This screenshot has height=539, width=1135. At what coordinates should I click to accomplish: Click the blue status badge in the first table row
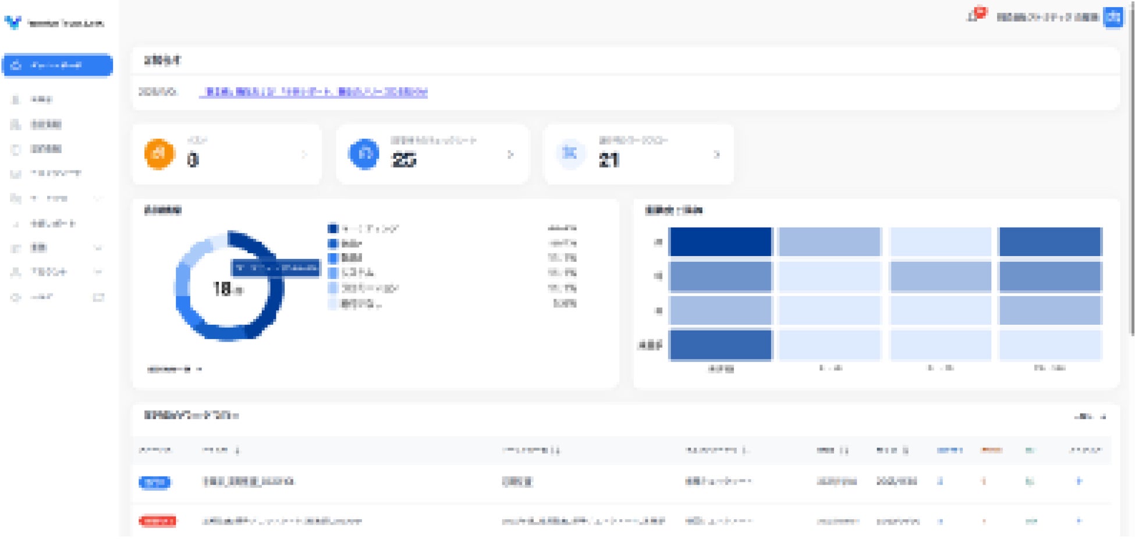coord(154,482)
